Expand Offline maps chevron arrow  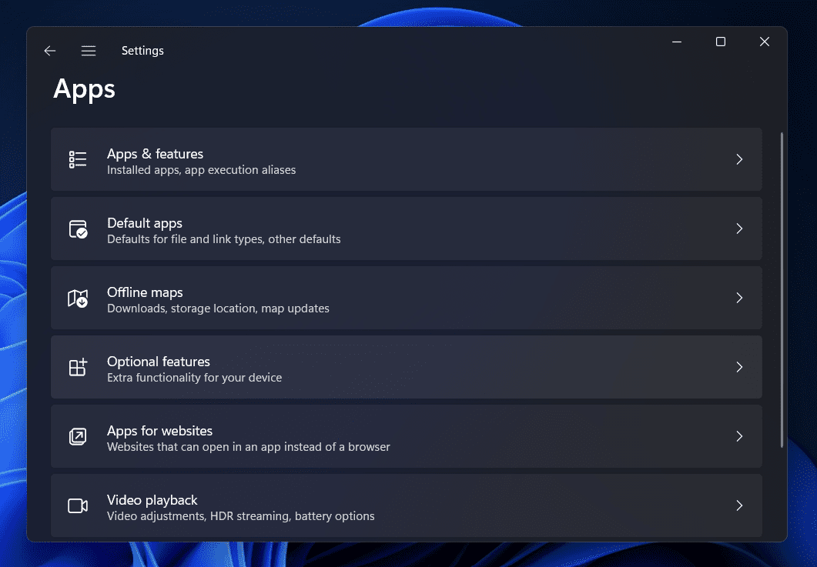point(739,298)
